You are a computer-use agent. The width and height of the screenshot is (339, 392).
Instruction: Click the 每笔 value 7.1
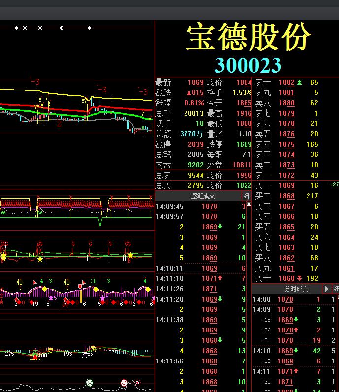tap(247, 155)
